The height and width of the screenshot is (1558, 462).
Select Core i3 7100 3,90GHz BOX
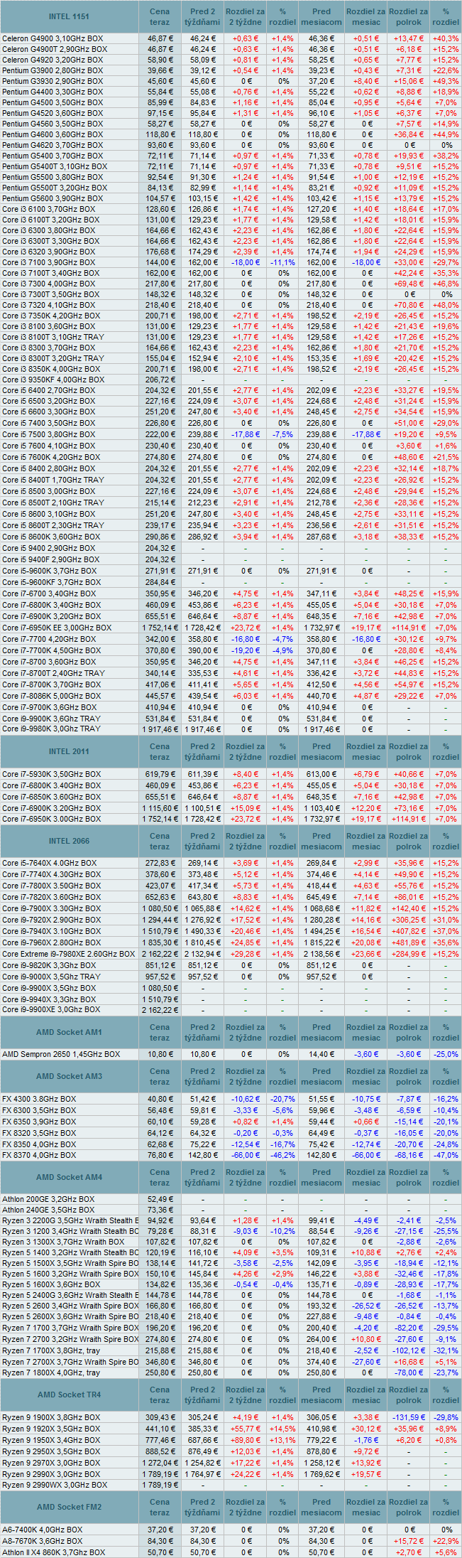pyautogui.click(x=48, y=262)
